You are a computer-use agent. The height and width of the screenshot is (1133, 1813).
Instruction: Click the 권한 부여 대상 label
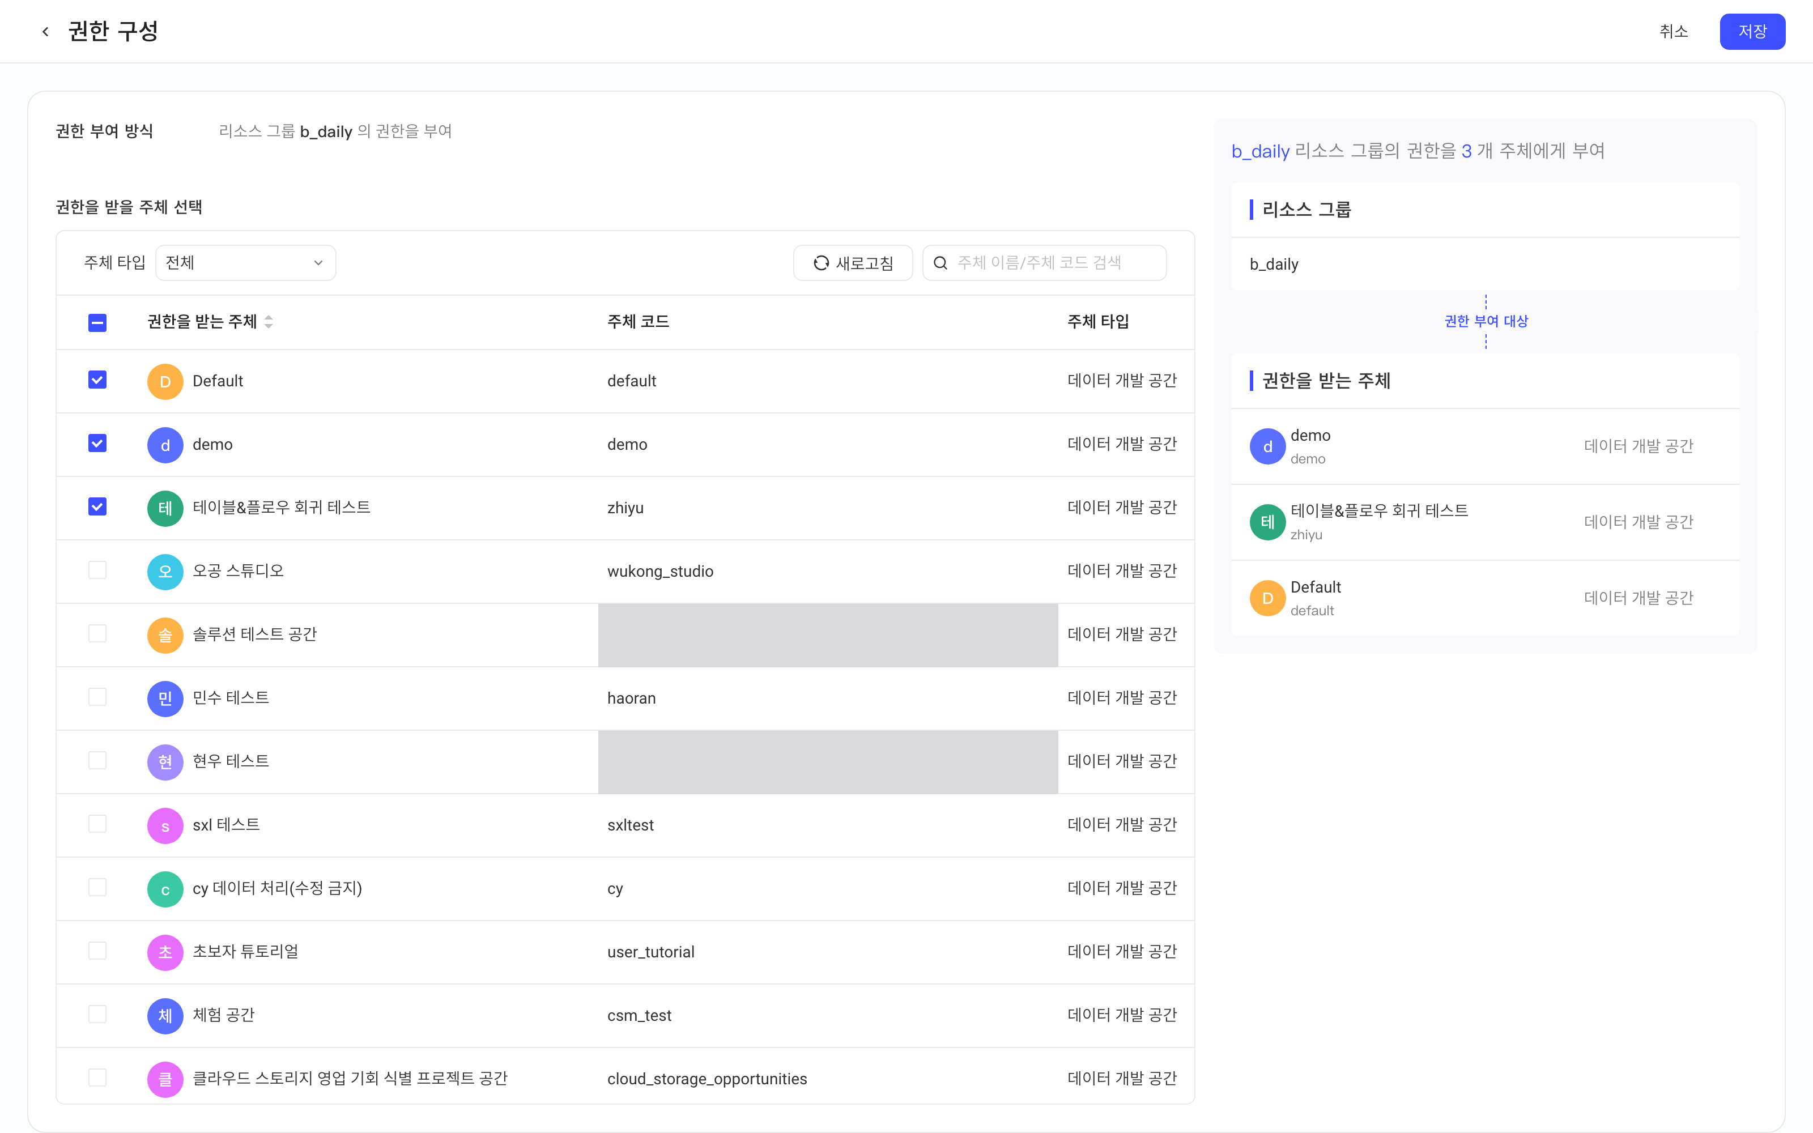[x=1486, y=321]
